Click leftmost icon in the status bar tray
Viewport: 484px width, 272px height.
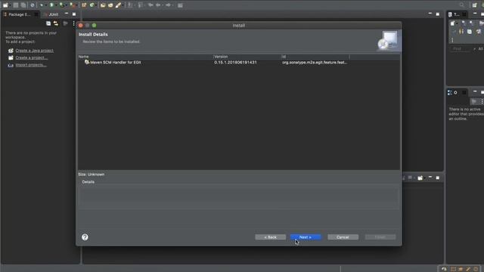[x=444, y=269]
